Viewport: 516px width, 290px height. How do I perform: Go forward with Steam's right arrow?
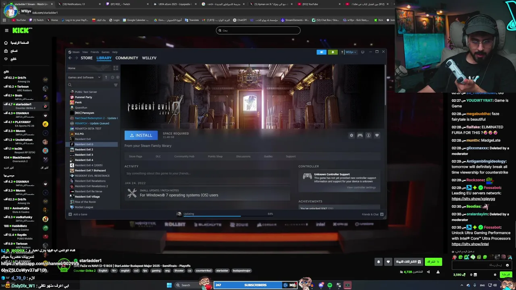(76, 58)
